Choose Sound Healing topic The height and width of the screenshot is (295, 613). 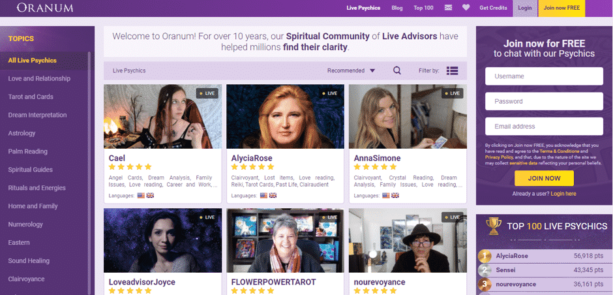(29, 261)
